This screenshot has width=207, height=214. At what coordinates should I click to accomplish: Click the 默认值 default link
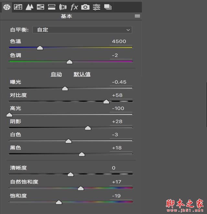tap(82, 74)
